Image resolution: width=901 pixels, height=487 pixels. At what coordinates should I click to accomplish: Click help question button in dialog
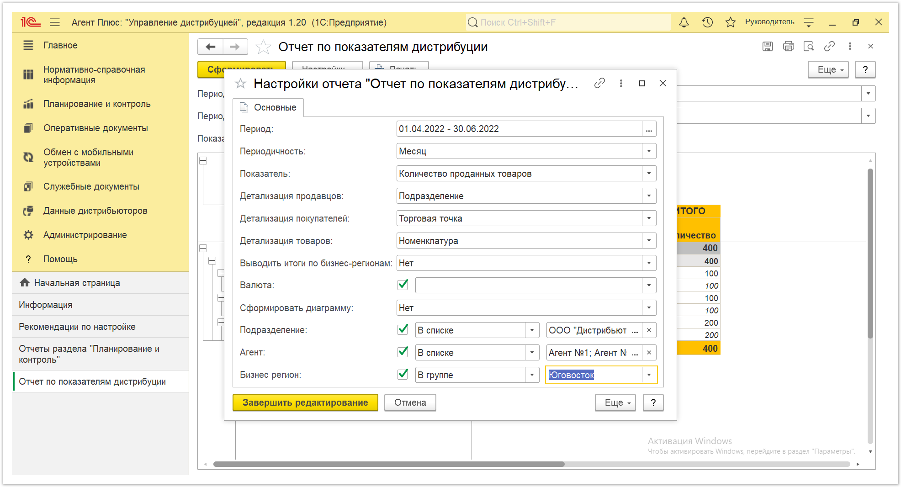(x=653, y=402)
